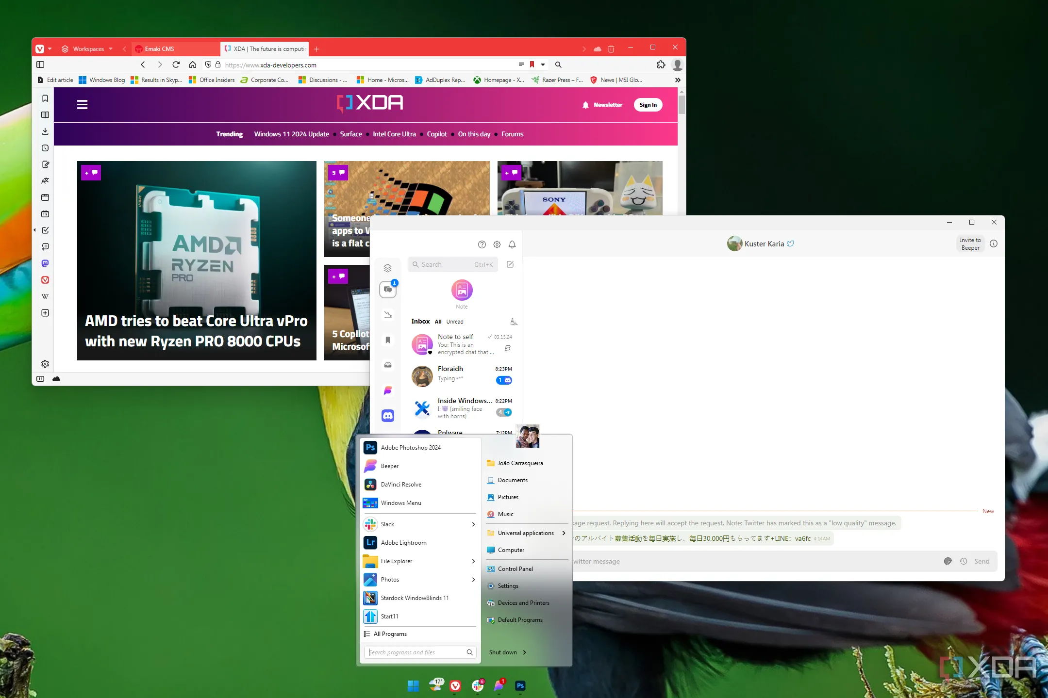Reload the XDA page in Vivaldi
This screenshot has width=1048, height=698.
pyautogui.click(x=176, y=65)
